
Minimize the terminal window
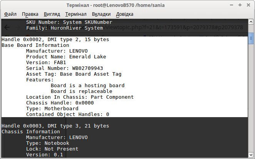point(232,5)
